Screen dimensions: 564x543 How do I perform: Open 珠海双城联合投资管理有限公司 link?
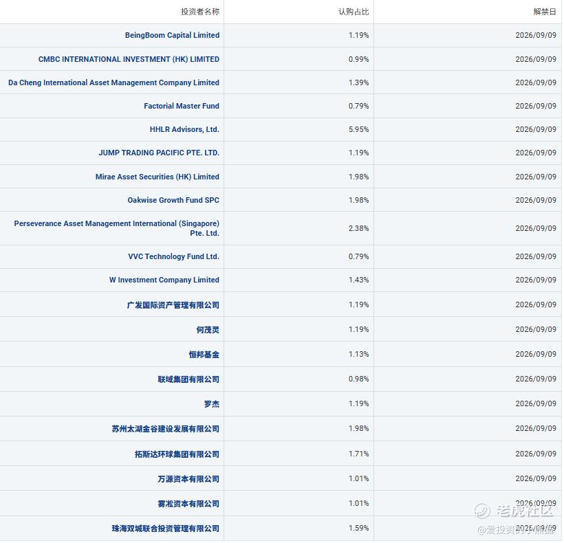(166, 529)
